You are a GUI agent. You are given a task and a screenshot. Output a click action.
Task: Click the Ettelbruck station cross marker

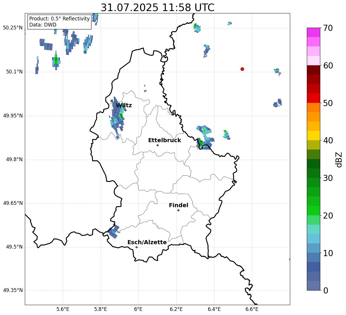pyautogui.click(x=158, y=145)
